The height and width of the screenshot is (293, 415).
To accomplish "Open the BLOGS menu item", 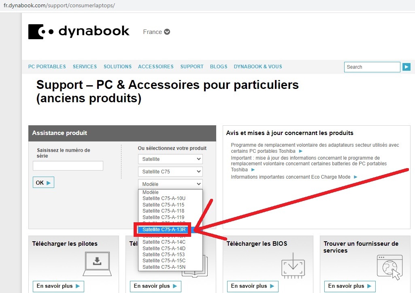I will coord(219,67).
